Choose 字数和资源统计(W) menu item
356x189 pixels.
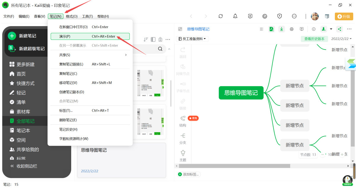(90, 139)
